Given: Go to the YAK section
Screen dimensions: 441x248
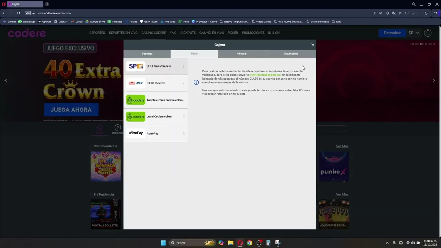Looking at the screenshot, I should [173, 33].
